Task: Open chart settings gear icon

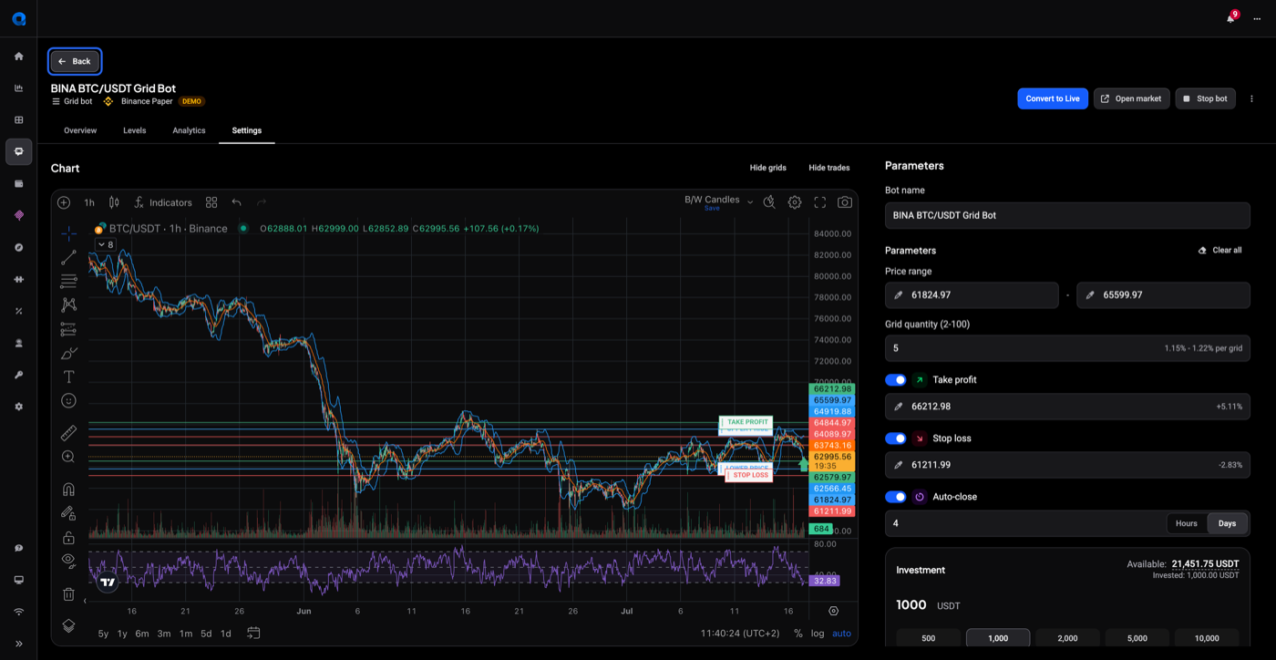Action: coord(795,202)
